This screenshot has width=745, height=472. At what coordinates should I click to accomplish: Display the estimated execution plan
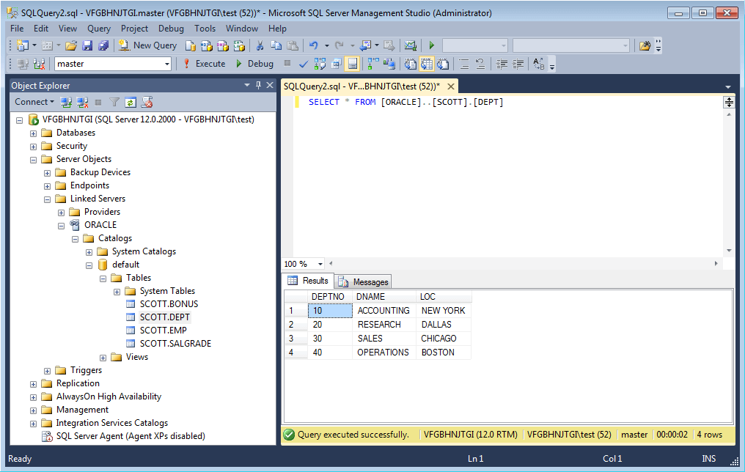[x=320, y=64]
